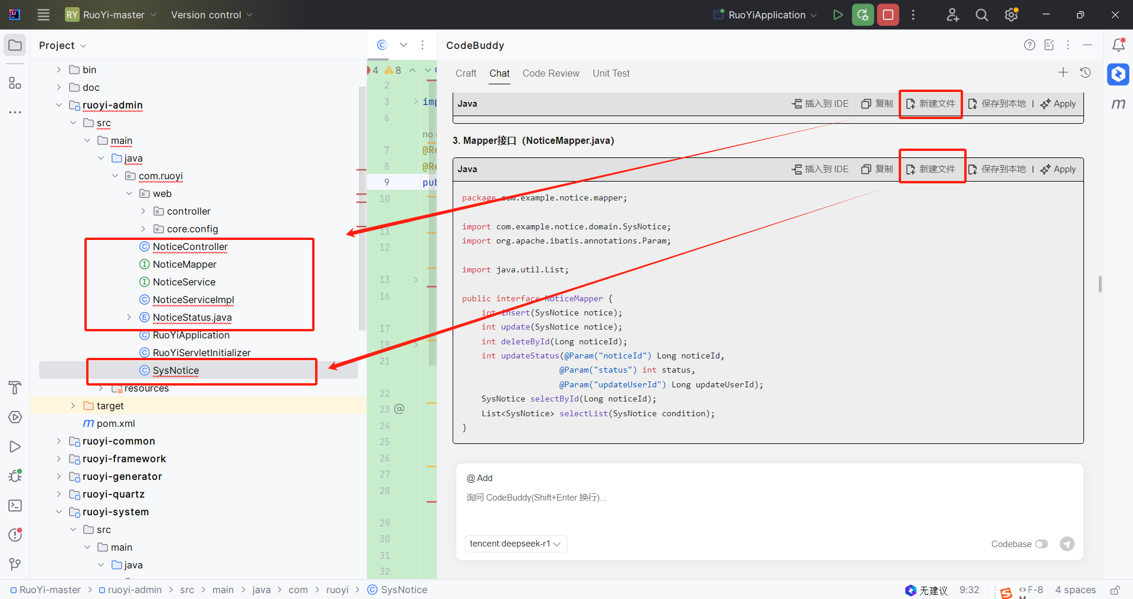
Task: Open more run actions menu
Action: (x=913, y=15)
